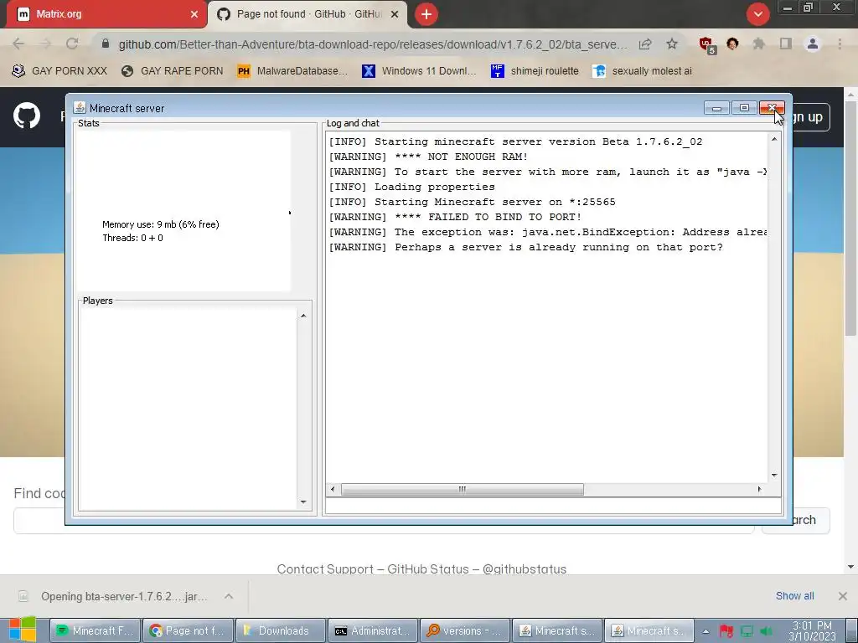Close the Matrix.org tab

(194, 14)
